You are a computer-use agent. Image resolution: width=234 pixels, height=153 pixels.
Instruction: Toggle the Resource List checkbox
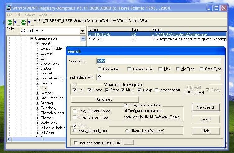[129, 69]
